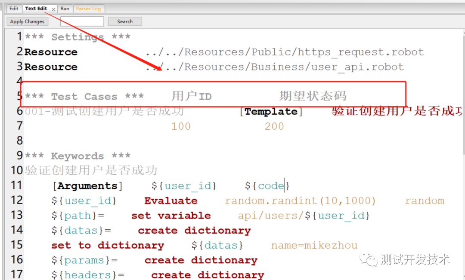Click the '*** Settings ***' header text
Image resolution: width=465 pixels, height=280 pixels.
(77, 37)
